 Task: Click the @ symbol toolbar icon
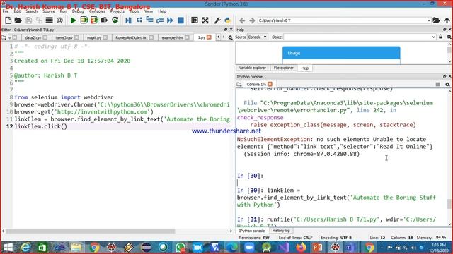tap(59, 20)
